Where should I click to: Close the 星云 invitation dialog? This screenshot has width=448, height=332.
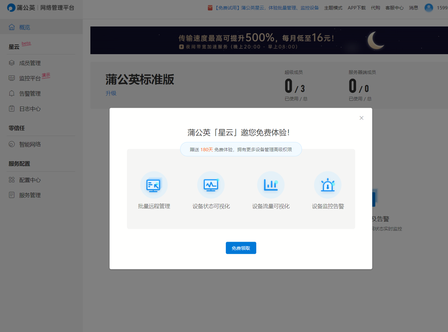[362, 118]
